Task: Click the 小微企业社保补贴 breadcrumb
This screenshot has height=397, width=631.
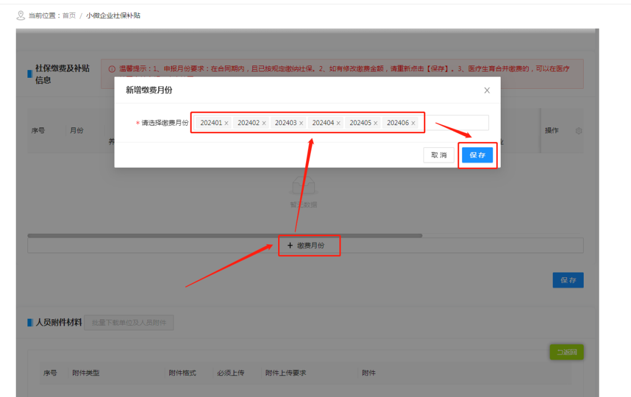Action: point(113,16)
